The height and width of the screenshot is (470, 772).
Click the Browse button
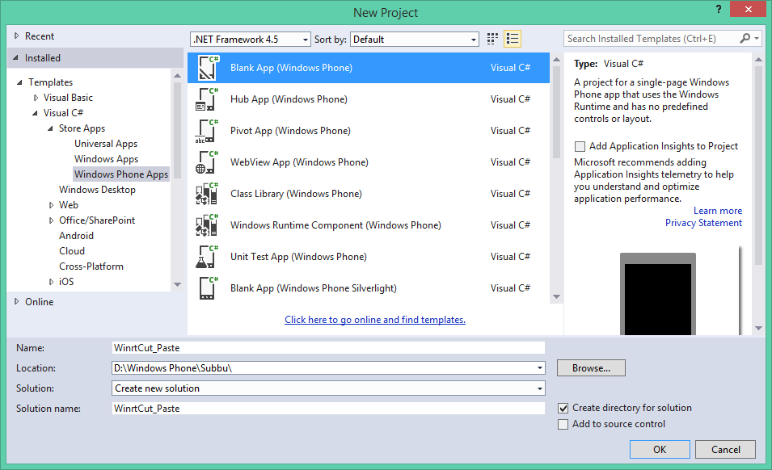click(590, 367)
